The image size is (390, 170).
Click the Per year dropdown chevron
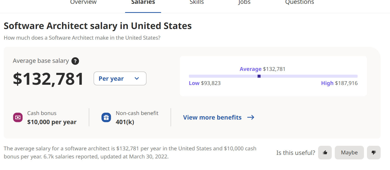(x=137, y=78)
